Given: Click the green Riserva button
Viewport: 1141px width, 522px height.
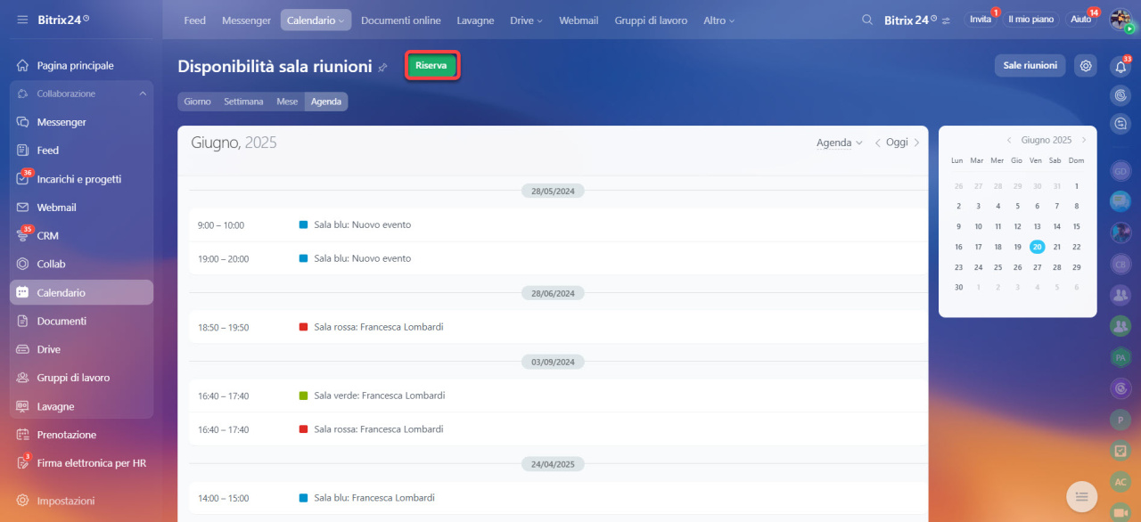Looking at the screenshot, I should click(431, 65).
